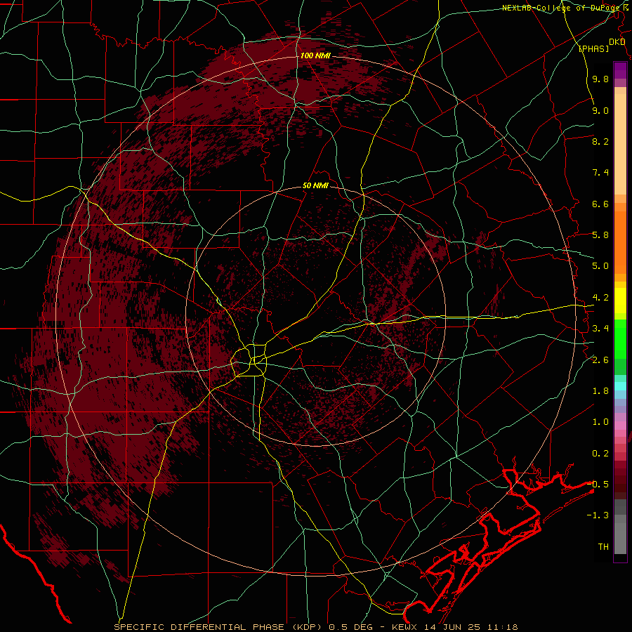Click the 3.4 value on the legend
This screenshot has width=632, height=632.
[600, 329]
